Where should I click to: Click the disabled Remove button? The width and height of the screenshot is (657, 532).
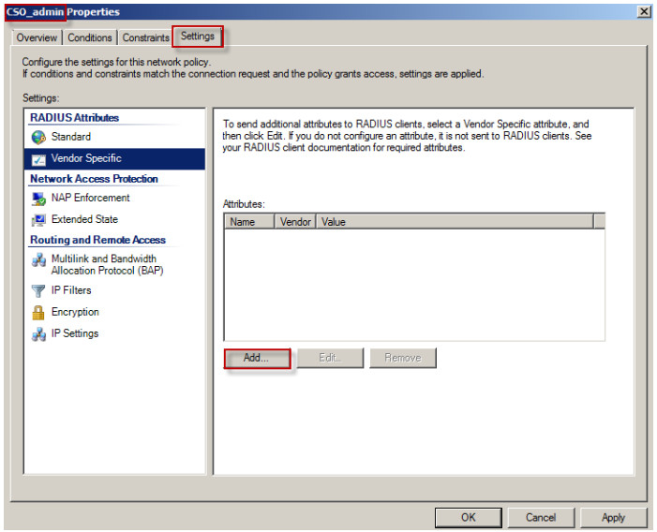pos(403,359)
